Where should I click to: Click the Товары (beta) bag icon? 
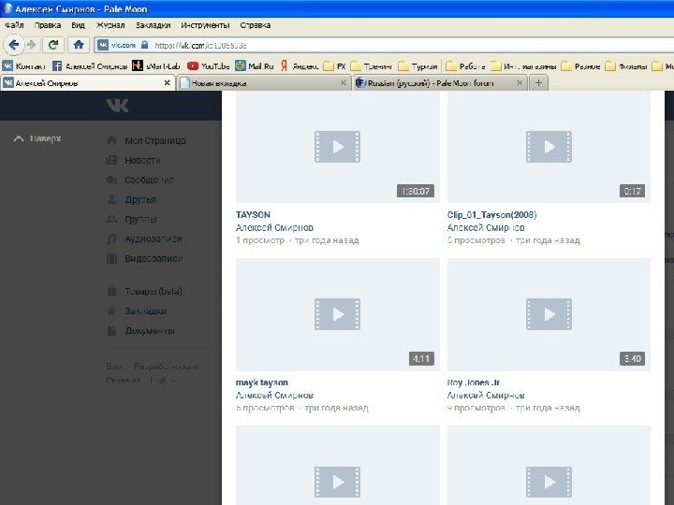pyautogui.click(x=111, y=291)
